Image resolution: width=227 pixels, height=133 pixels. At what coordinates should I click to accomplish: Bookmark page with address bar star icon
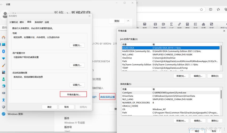click(x=201, y=9)
